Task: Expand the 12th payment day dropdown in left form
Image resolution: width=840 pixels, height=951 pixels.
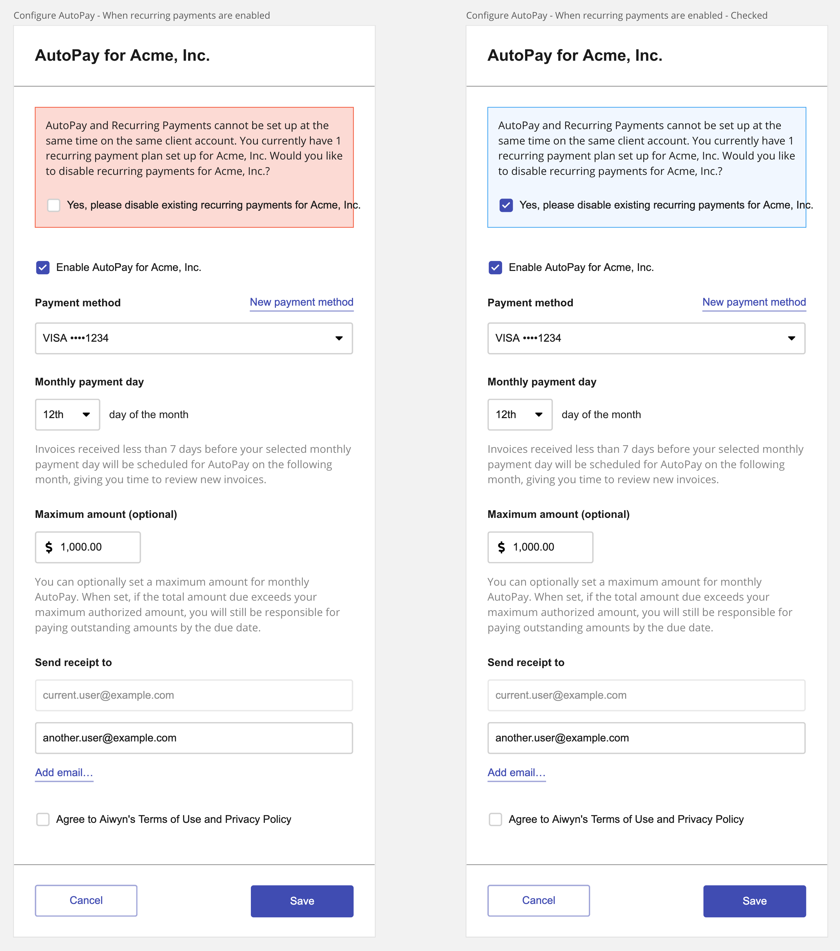Action: click(x=67, y=414)
